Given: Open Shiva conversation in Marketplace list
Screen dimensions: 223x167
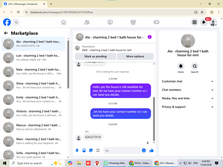Looking at the screenshot, I should (33, 86).
